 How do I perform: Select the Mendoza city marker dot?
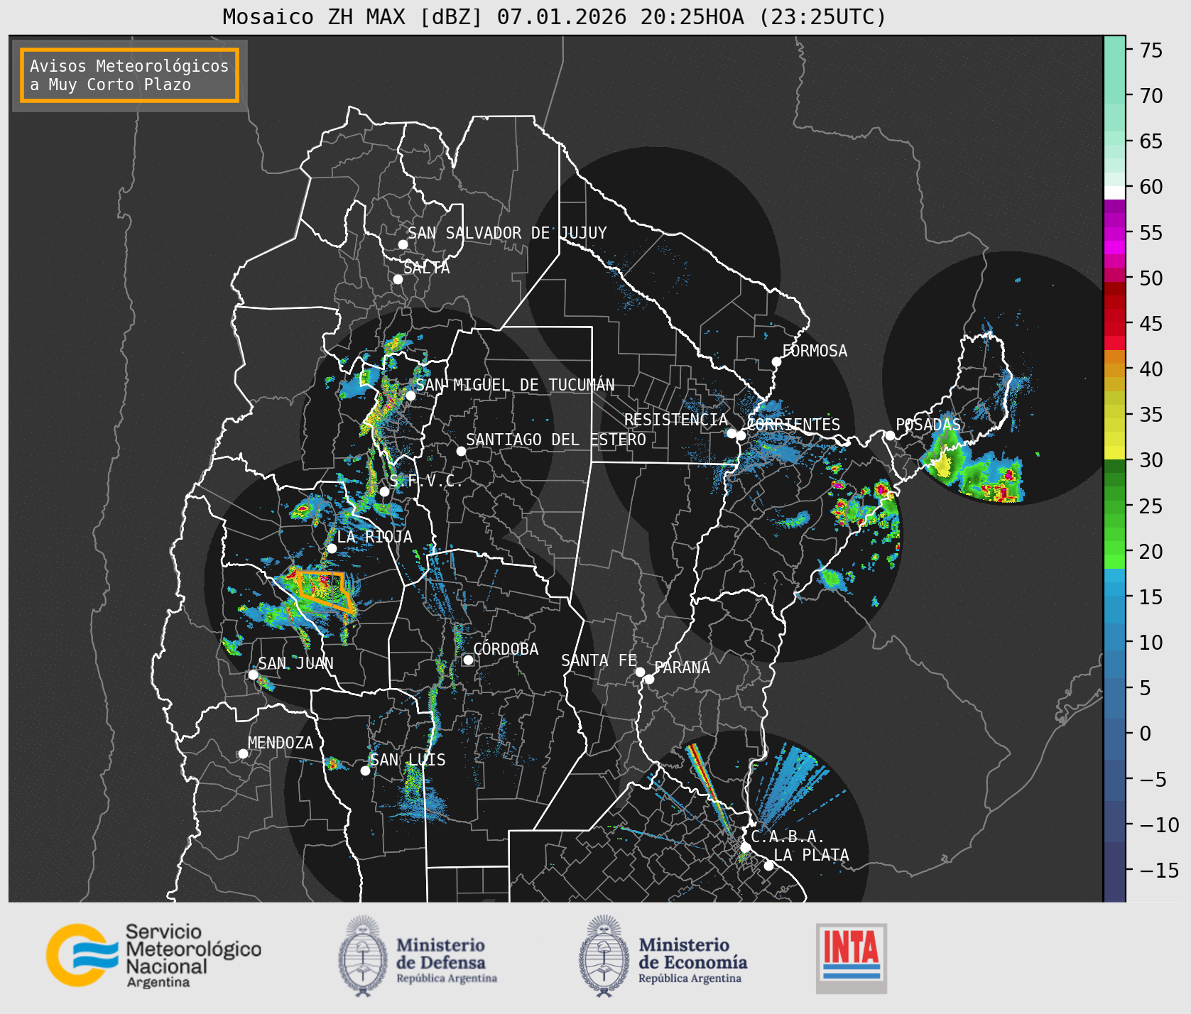pyautogui.click(x=243, y=753)
